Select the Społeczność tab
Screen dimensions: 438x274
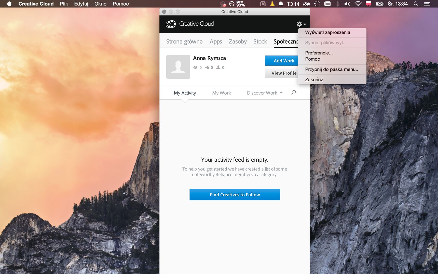pyautogui.click(x=286, y=42)
